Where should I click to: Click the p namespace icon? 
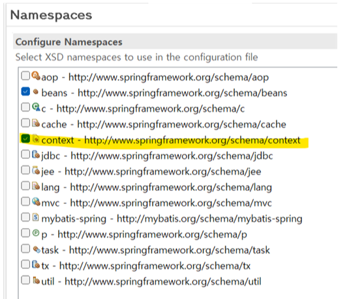[x=36, y=233]
